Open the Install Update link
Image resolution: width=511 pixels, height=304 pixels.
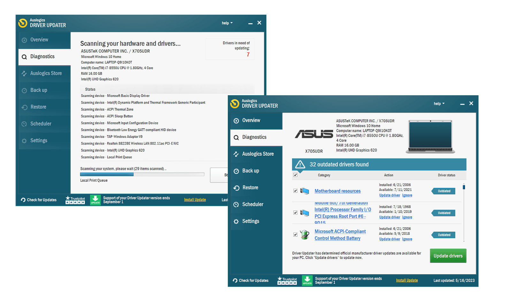[x=407, y=280]
